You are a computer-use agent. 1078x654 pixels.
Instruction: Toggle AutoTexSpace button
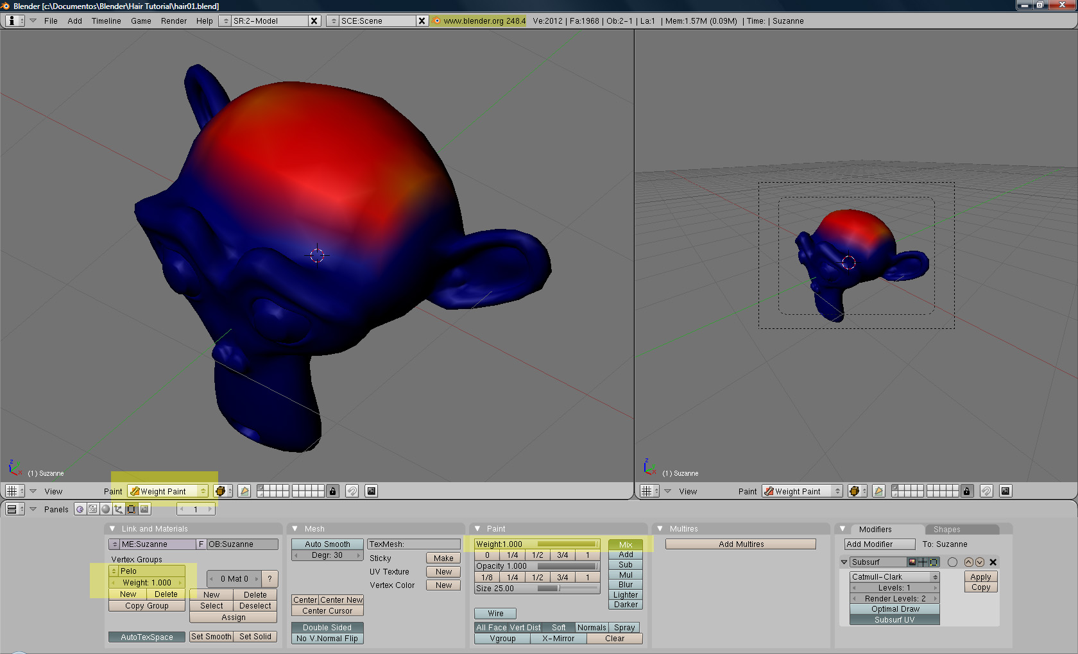click(147, 637)
